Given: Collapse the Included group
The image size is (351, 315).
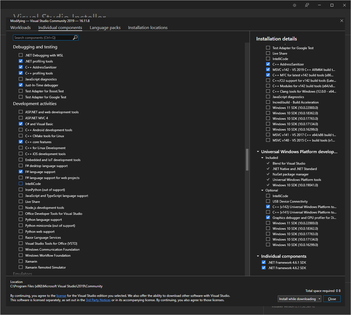Looking at the screenshot, I should (x=262, y=158).
